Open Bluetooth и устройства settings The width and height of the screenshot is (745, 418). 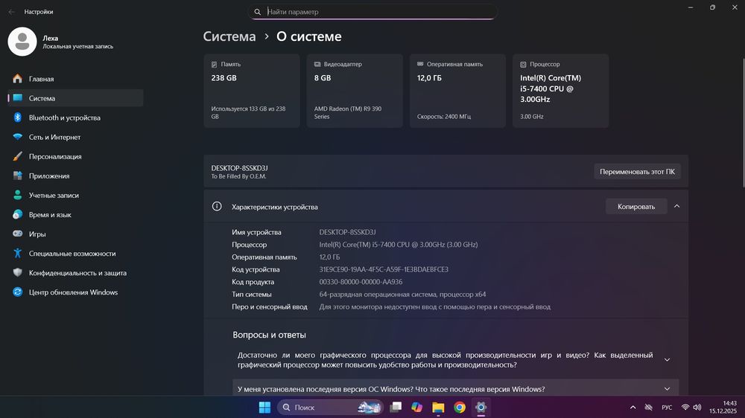tap(75, 118)
